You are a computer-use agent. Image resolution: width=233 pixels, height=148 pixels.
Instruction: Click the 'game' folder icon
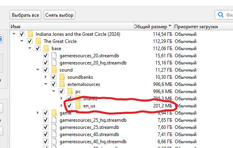click(x=54, y=113)
